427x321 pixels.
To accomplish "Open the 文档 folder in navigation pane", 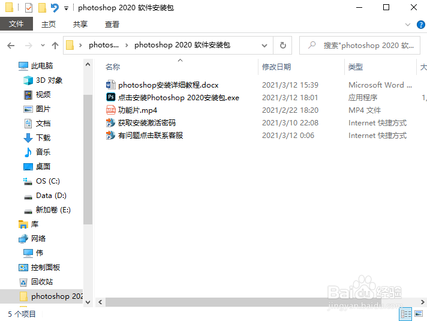I will tap(43, 124).
